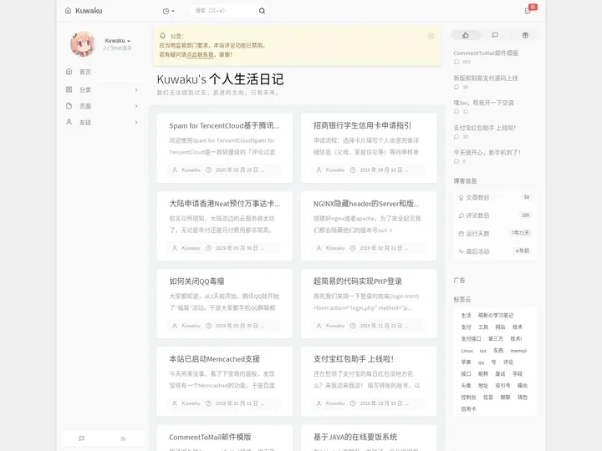Click the RSS feed icon at the sidebar bottom
The image size is (602, 451).
(123, 438)
